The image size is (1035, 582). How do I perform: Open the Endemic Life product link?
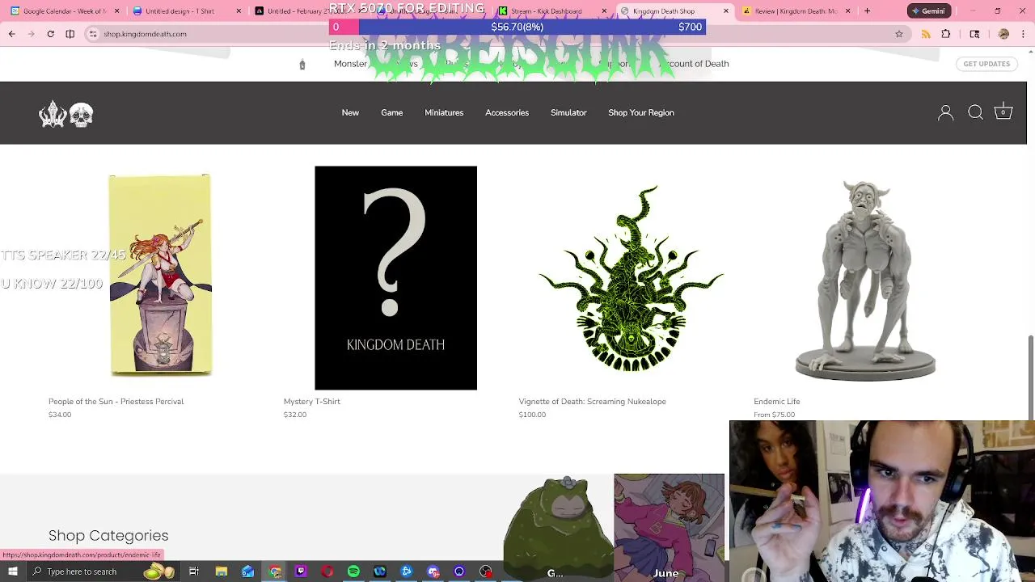(x=776, y=402)
